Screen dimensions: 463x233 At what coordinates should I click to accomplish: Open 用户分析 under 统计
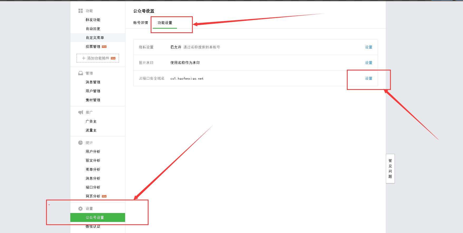[93, 151]
